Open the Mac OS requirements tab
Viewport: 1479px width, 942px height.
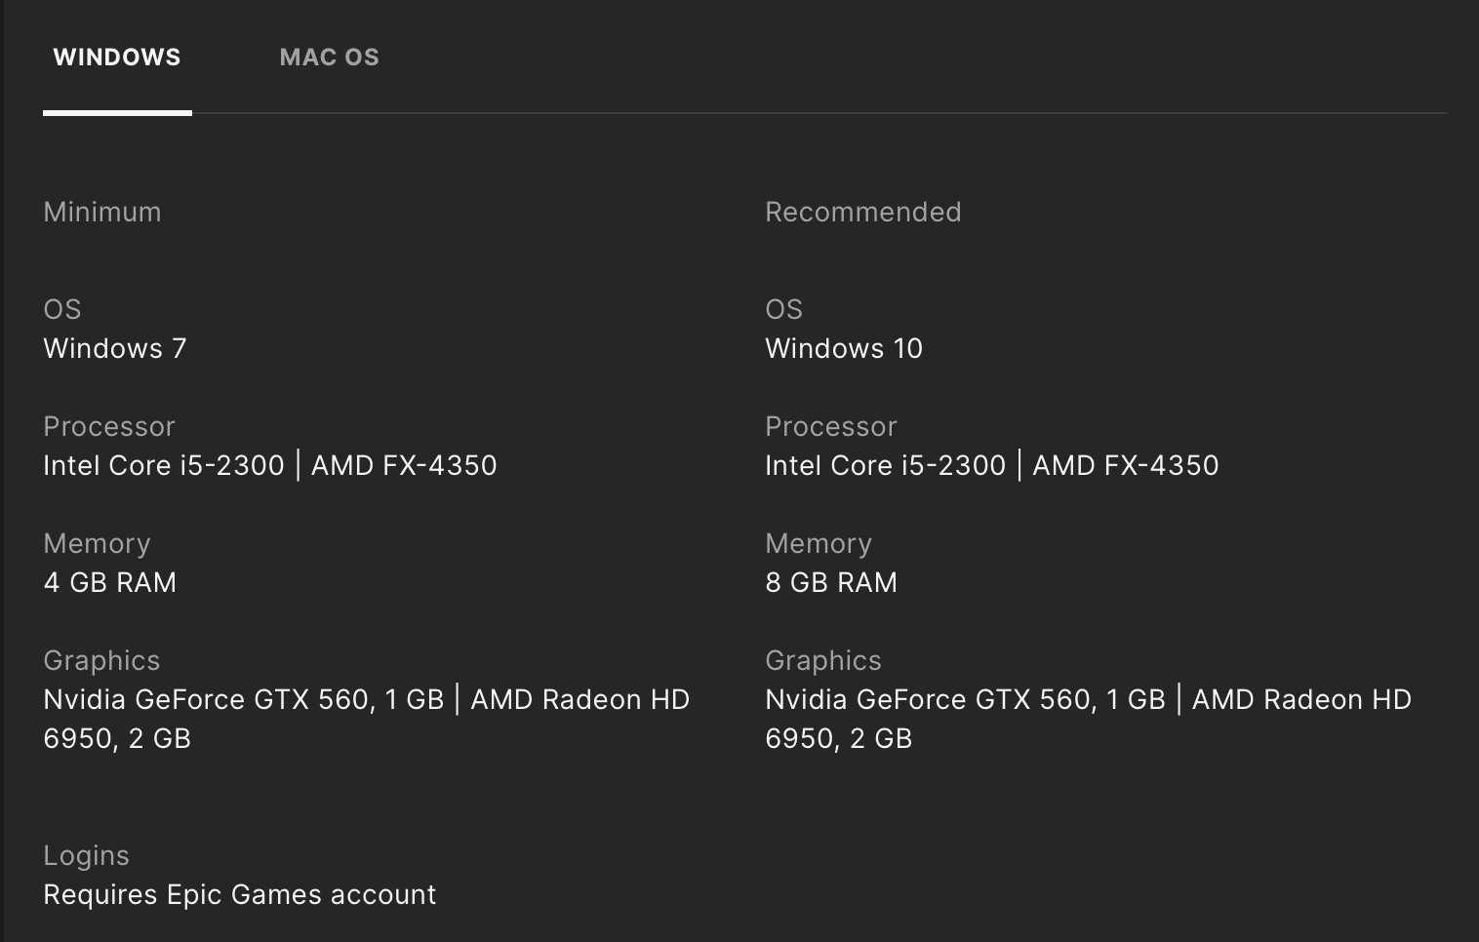329,58
